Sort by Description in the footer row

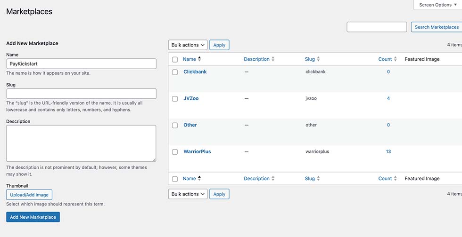259,179
